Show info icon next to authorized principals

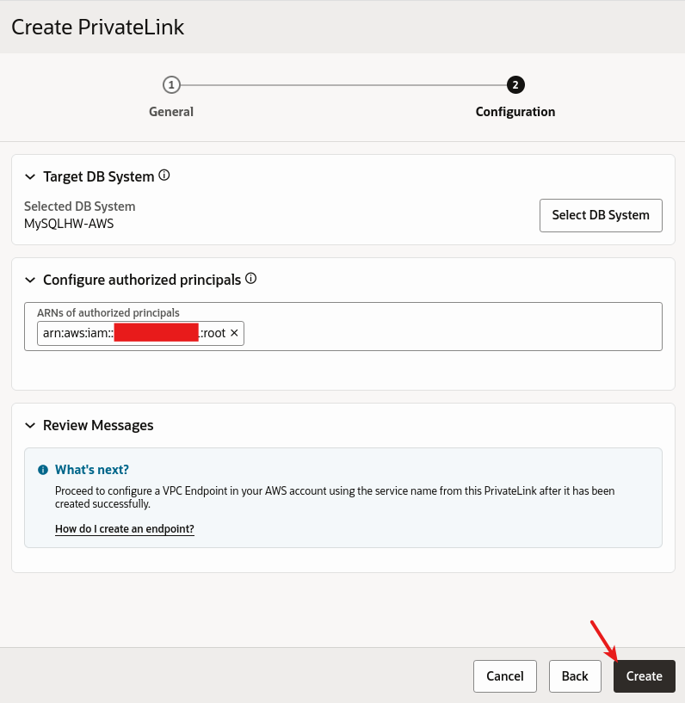(x=251, y=279)
